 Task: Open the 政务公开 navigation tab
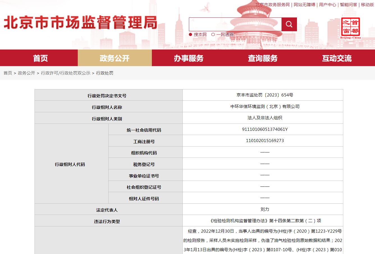click(115, 58)
